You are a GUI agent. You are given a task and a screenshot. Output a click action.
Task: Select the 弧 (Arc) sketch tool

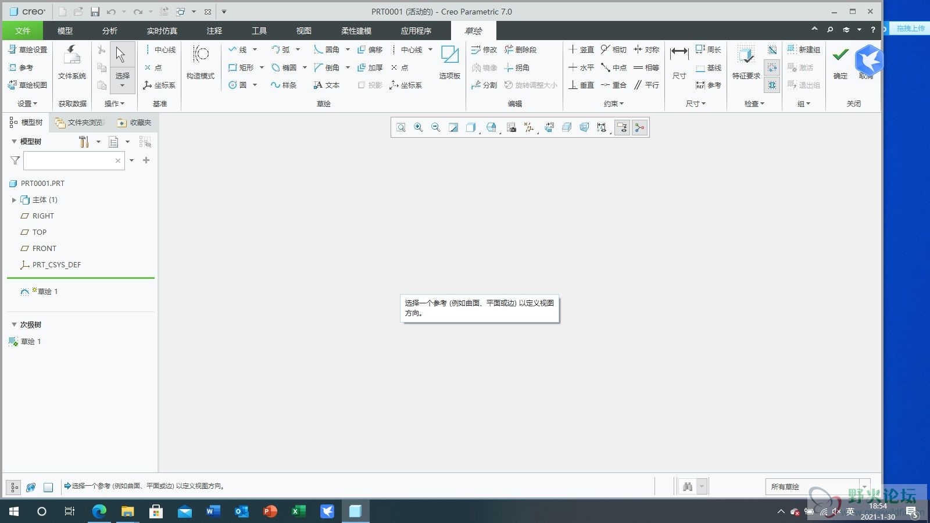click(281, 50)
